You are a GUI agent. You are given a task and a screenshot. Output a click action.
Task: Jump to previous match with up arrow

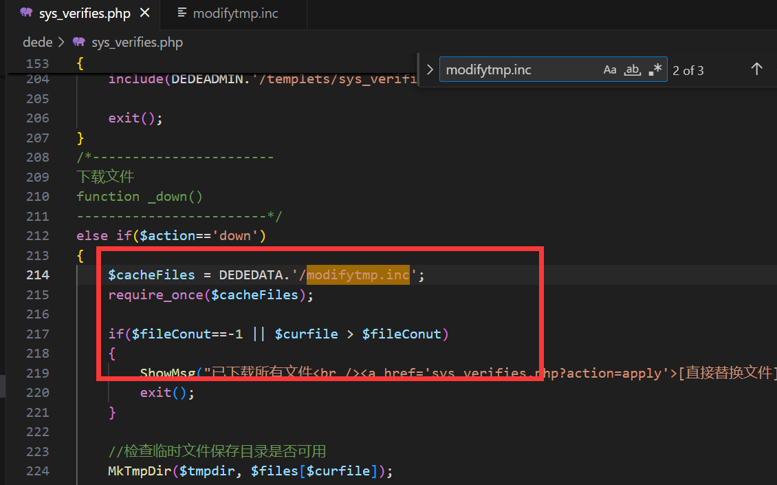point(756,69)
